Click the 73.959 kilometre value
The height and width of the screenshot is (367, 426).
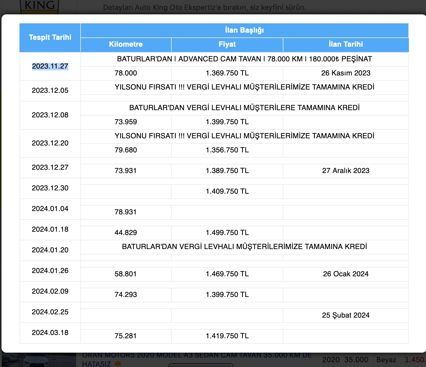pos(126,122)
